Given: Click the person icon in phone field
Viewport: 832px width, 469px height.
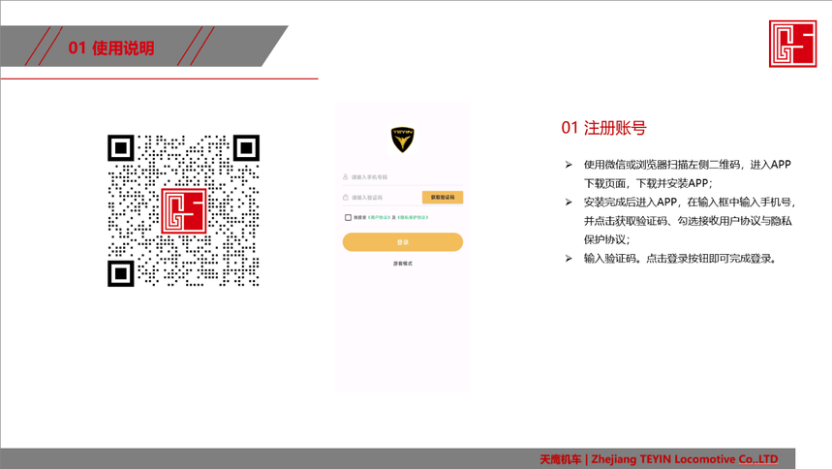Looking at the screenshot, I should [x=346, y=177].
